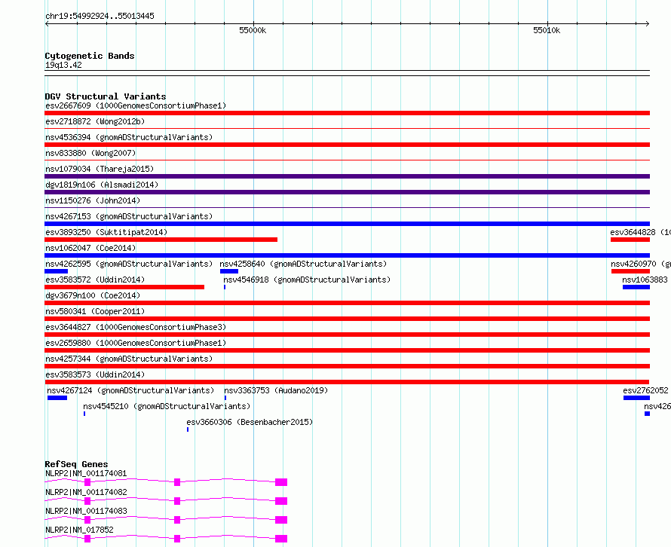The width and height of the screenshot is (671, 547).
Task: Click the esv3644827 (1000GenomesConsortiumPhase3) label
Action: click(x=136, y=327)
